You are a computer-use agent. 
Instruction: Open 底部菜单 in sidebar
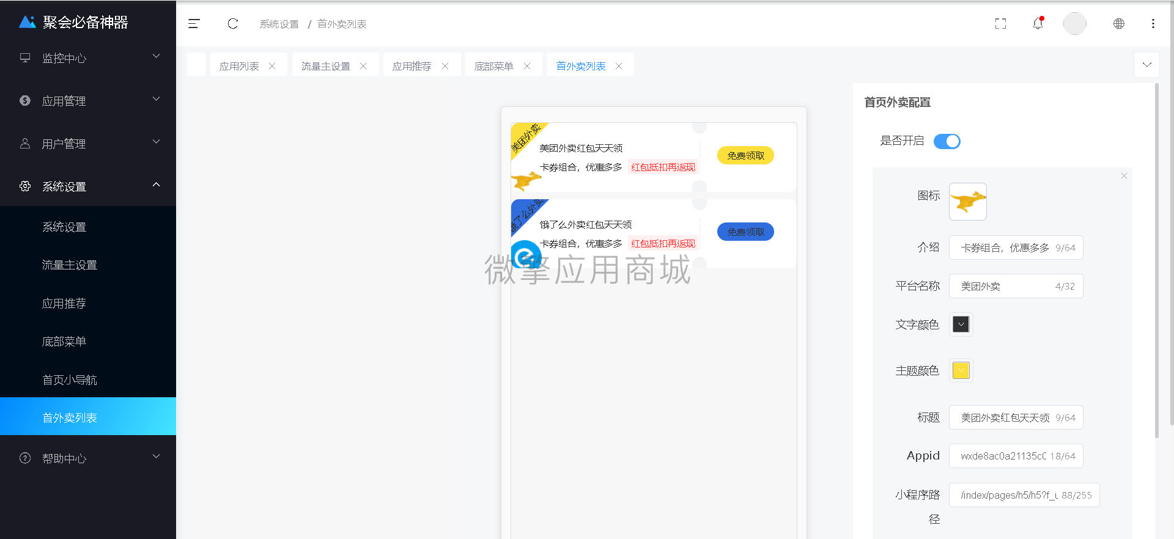pos(88,342)
